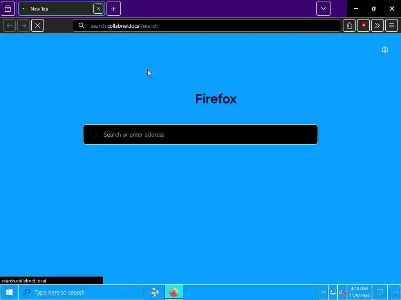Screen dimensions: 401x300
Task: Go back one page
Action: (x=9, y=25)
